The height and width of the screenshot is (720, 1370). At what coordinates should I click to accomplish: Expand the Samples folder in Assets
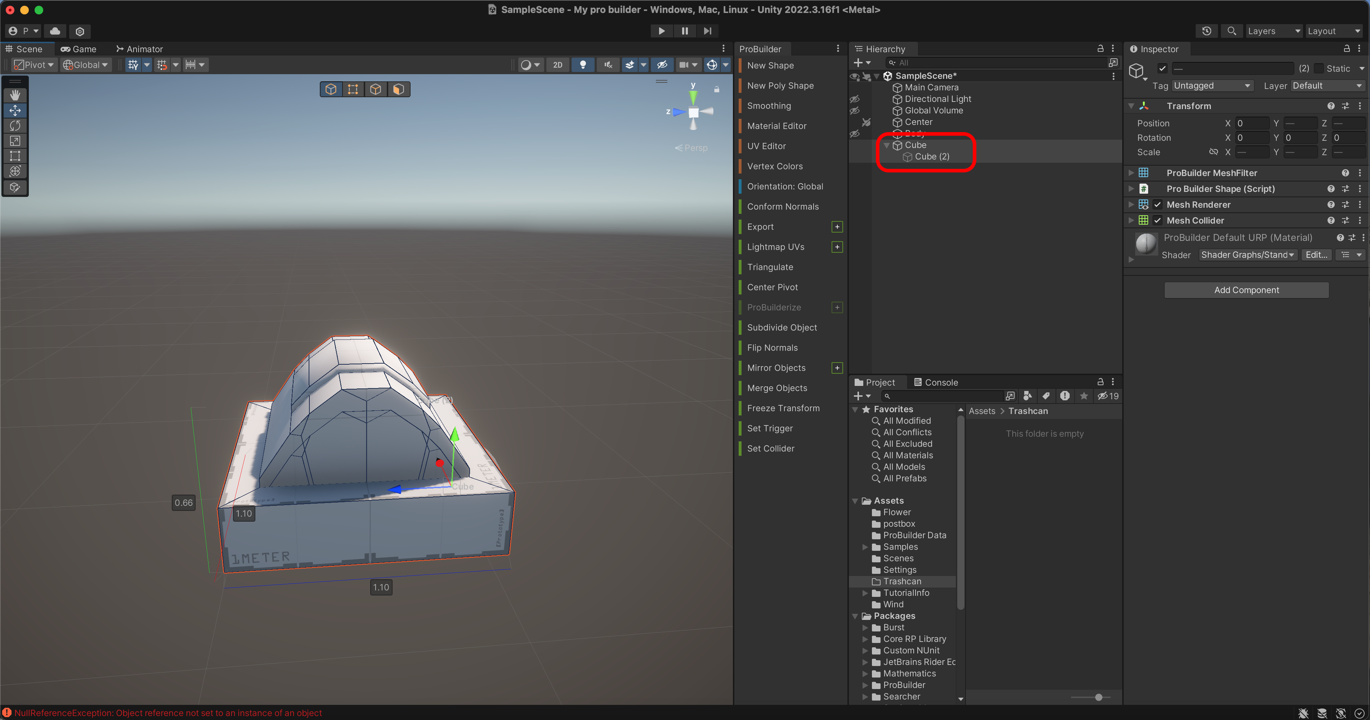tap(865, 546)
